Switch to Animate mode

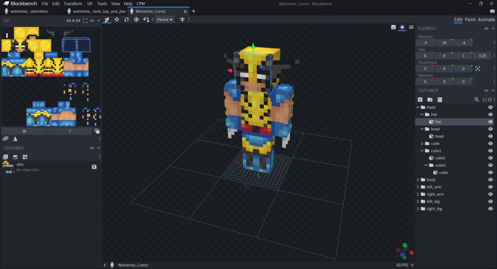[x=486, y=19]
